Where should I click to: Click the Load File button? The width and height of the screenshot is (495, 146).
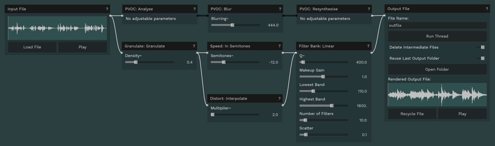tap(32, 47)
